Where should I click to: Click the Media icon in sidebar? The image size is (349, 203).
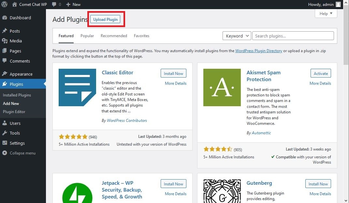pos(5,41)
